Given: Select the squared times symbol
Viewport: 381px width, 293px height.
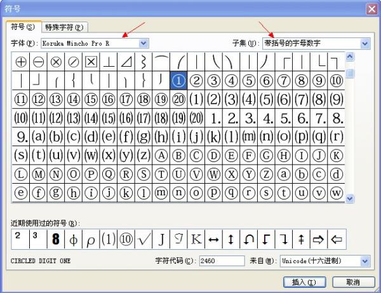Looking at the screenshot, I should point(91,62).
